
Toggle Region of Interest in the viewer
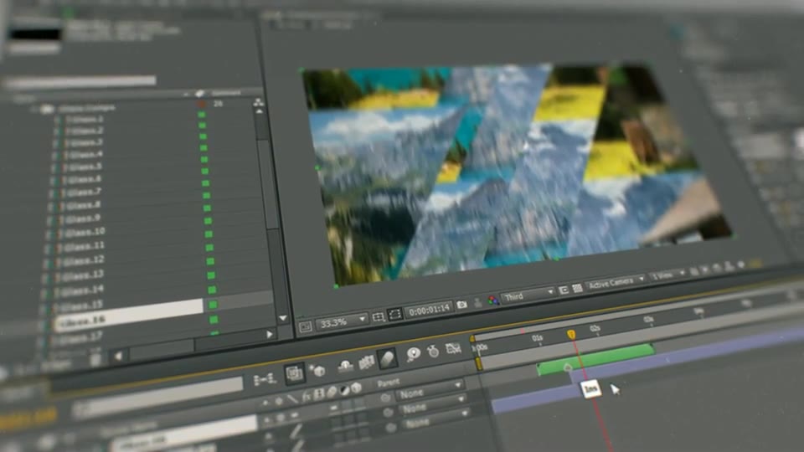(x=394, y=315)
